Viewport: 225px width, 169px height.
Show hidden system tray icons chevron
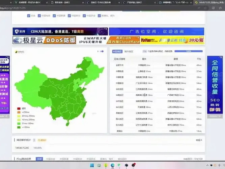pyautogui.click(x=207, y=165)
